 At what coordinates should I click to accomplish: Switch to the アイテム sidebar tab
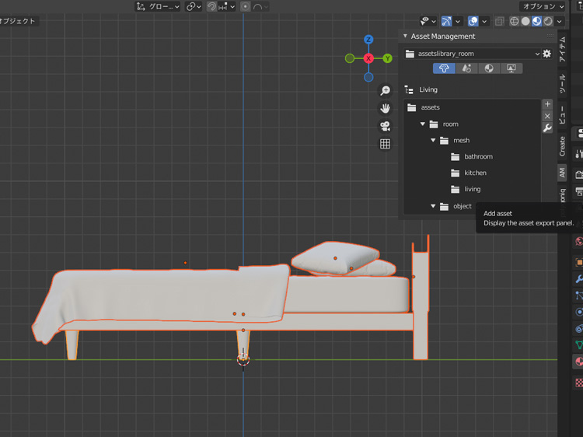pyautogui.click(x=563, y=49)
